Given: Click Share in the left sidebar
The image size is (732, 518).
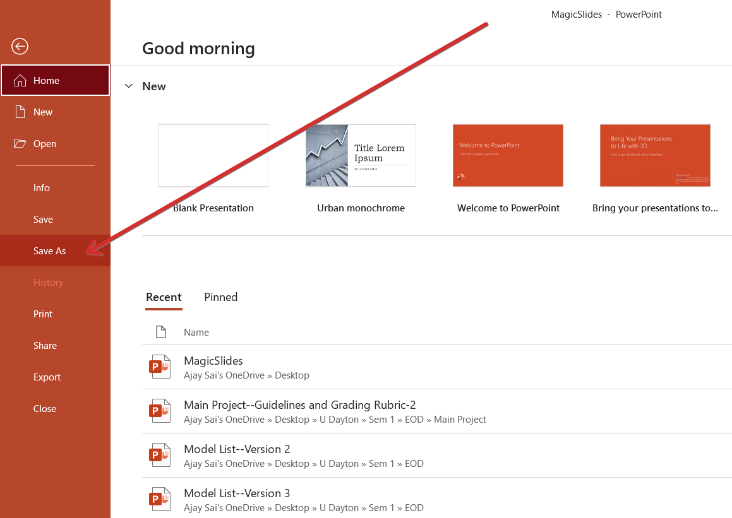Looking at the screenshot, I should click(45, 346).
